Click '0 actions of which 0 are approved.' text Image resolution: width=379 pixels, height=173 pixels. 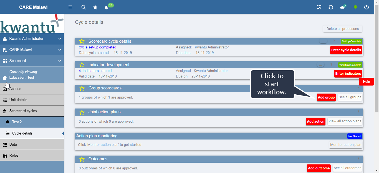[106, 122]
